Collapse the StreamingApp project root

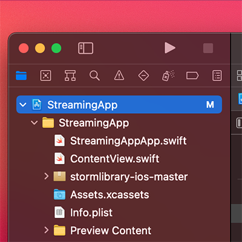[23, 105]
